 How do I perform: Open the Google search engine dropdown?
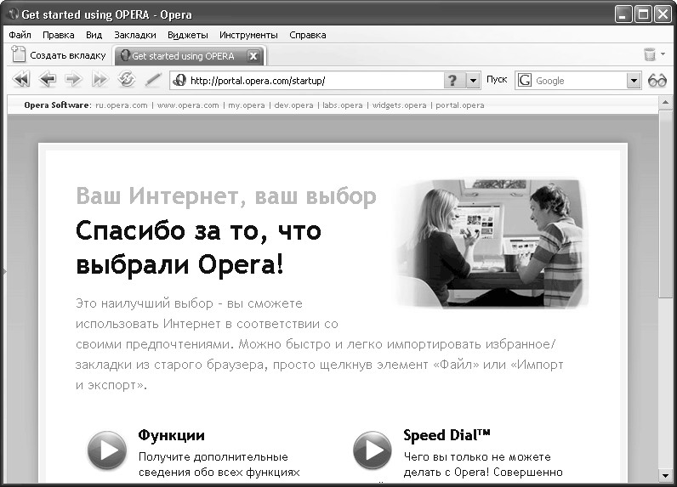pos(633,80)
